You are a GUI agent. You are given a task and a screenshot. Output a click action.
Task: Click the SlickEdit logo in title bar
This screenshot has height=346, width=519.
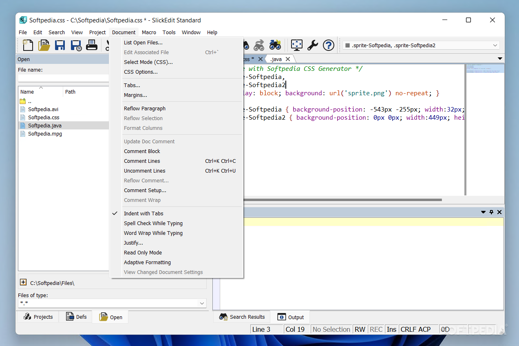tap(23, 20)
